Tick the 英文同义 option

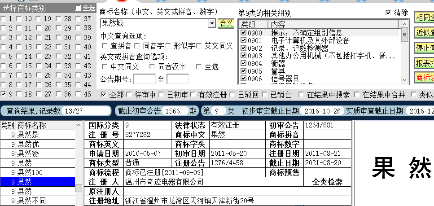pos(199,46)
